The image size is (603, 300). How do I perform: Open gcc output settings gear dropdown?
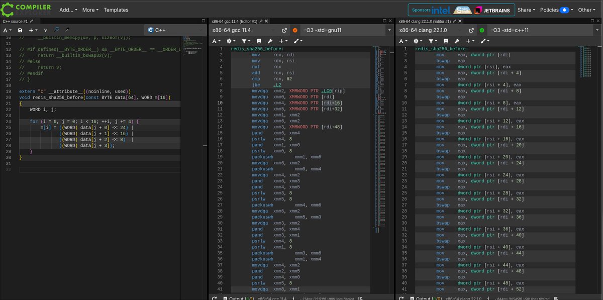[x=231, y=41]
